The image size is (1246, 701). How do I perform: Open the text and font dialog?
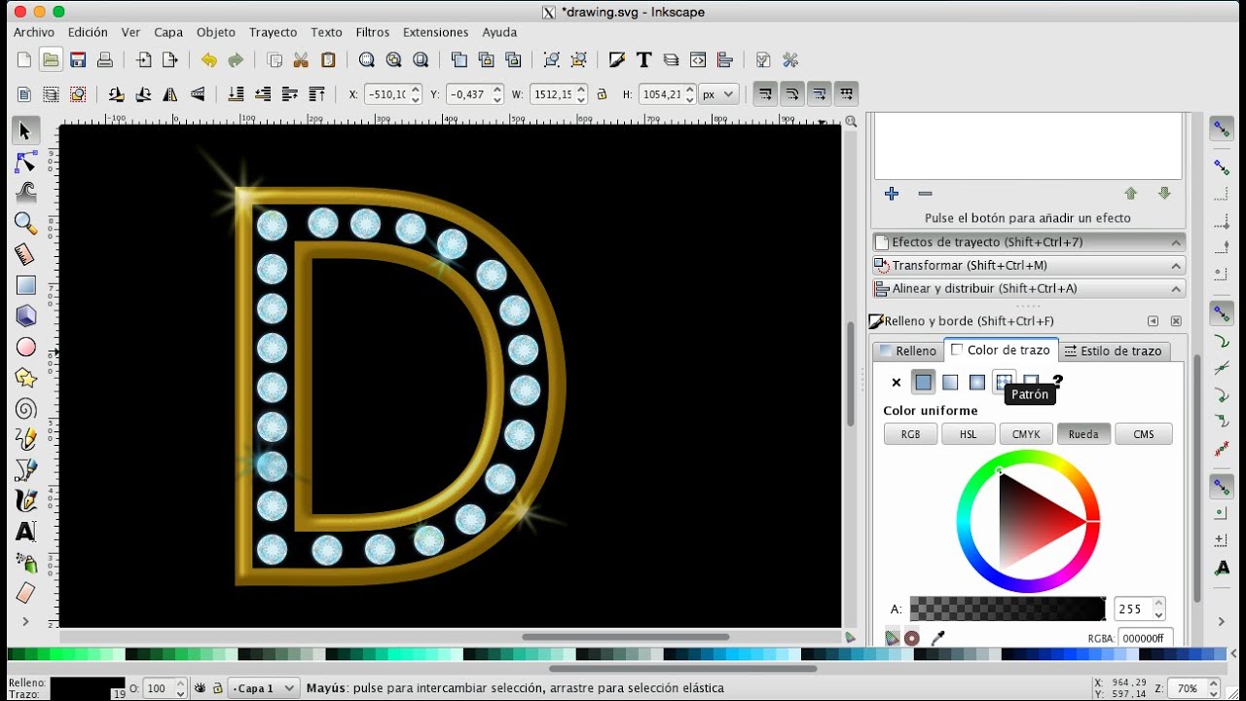643,60
